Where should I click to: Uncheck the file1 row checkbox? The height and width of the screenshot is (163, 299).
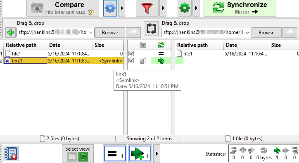[131, 54]
